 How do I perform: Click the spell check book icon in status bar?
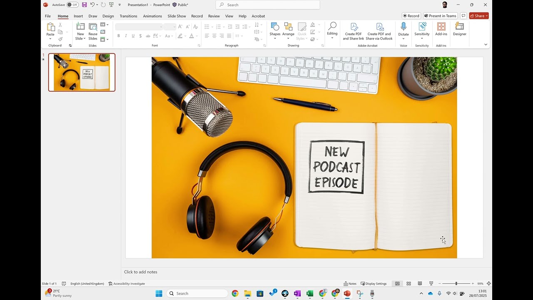pos(64,284)
